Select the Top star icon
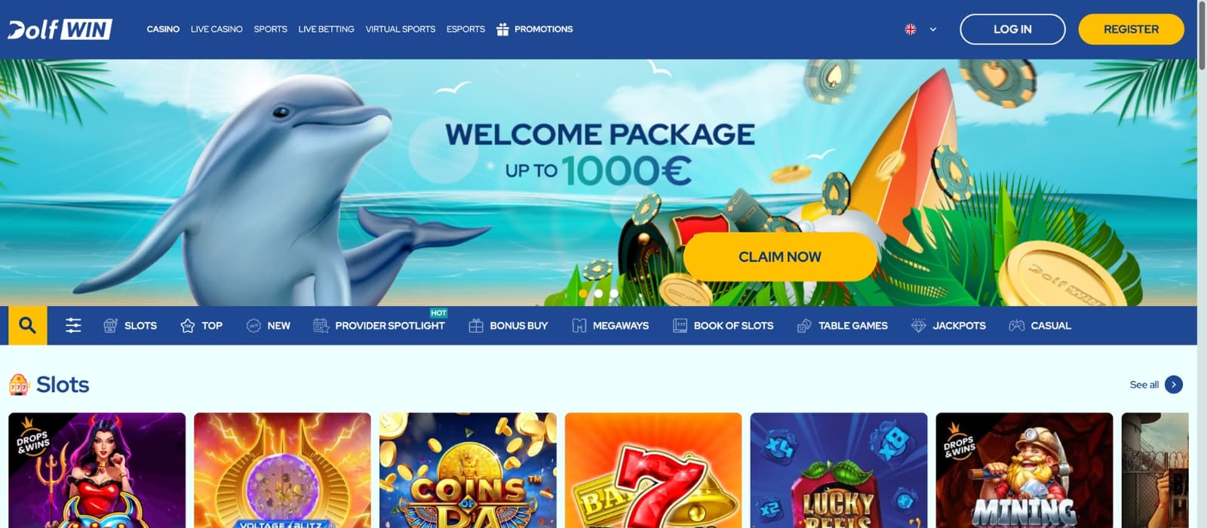Screen dimensions: 1207x528 (x=188, y=325)
